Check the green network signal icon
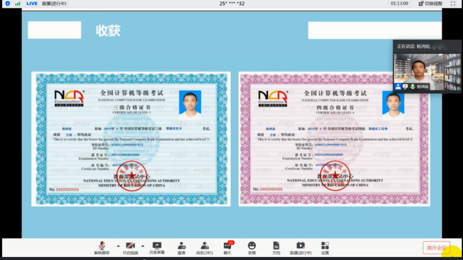This screenshot has height=260, width=463. (18, 4)
